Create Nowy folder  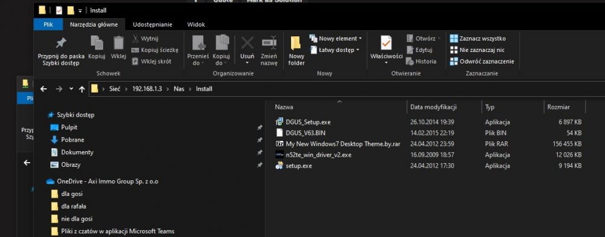click(296, 51)
